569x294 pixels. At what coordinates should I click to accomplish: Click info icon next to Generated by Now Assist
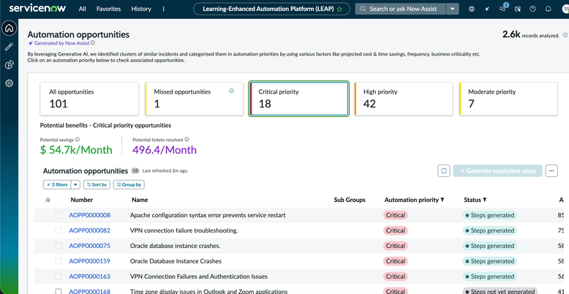point(93,43)
